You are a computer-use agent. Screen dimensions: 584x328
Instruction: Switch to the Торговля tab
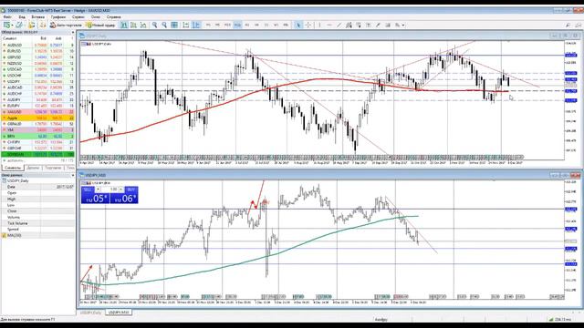53,168
